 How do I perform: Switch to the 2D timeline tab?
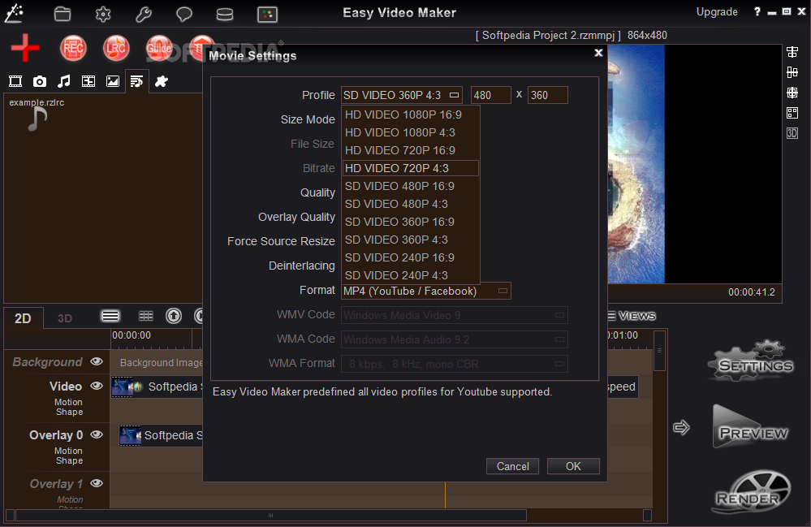coord(23,318)
